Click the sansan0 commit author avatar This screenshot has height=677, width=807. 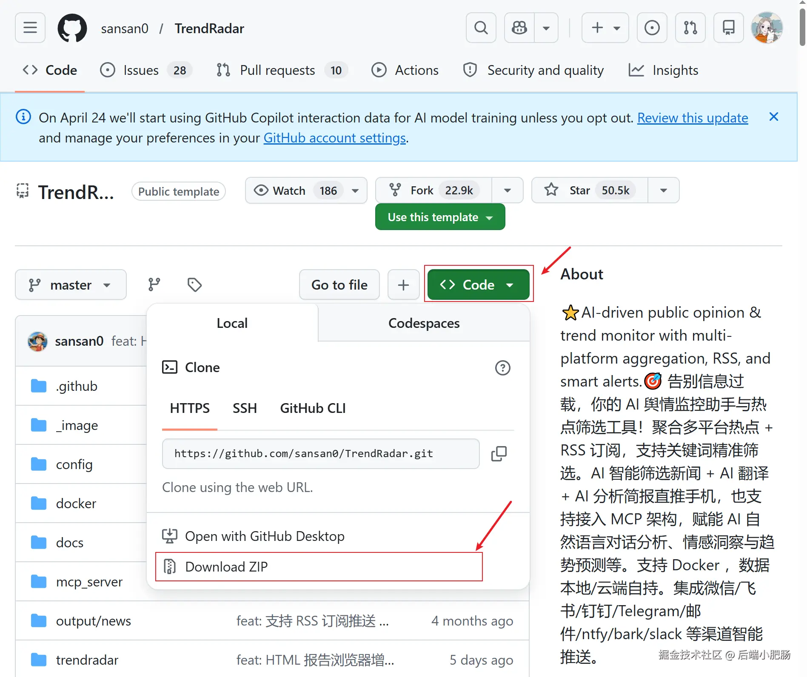pyautogui.click(x=37, y=341)
